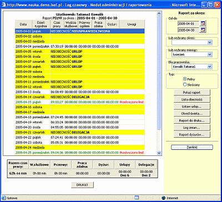This screenshot has height=202, width=222.
Task: Select the 2005-04-01 NIEUSPRAWIEDLIWIONA row
Action: click(x=79, y=31)
